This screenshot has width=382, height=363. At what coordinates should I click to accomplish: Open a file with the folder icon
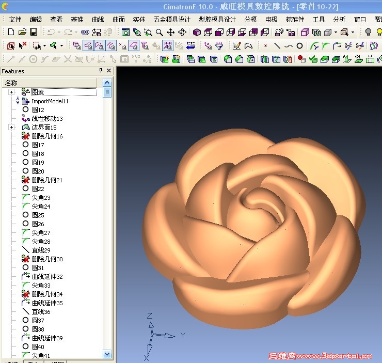(22, 32)
